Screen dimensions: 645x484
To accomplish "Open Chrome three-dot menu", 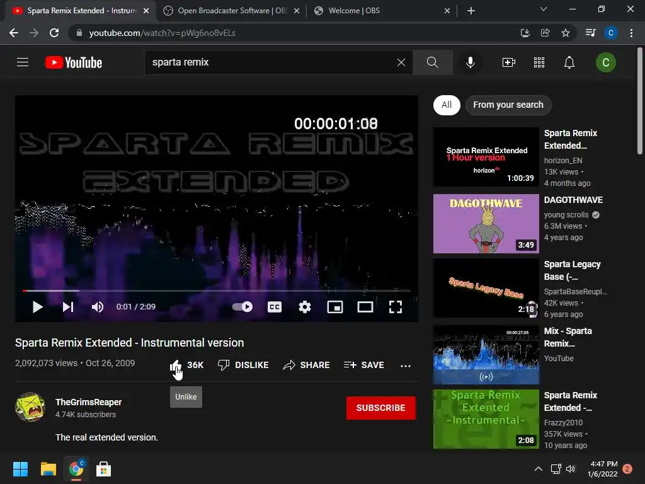I will [631, 33].
